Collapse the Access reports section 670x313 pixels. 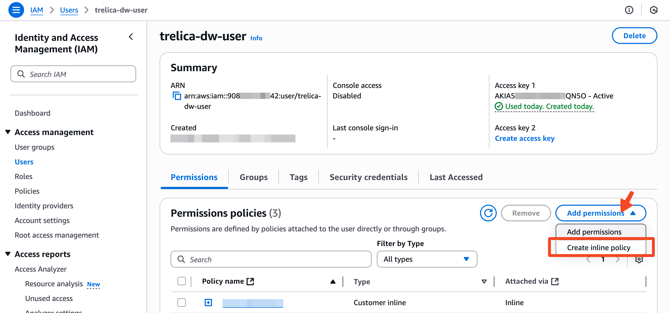[x=8, y=254]
